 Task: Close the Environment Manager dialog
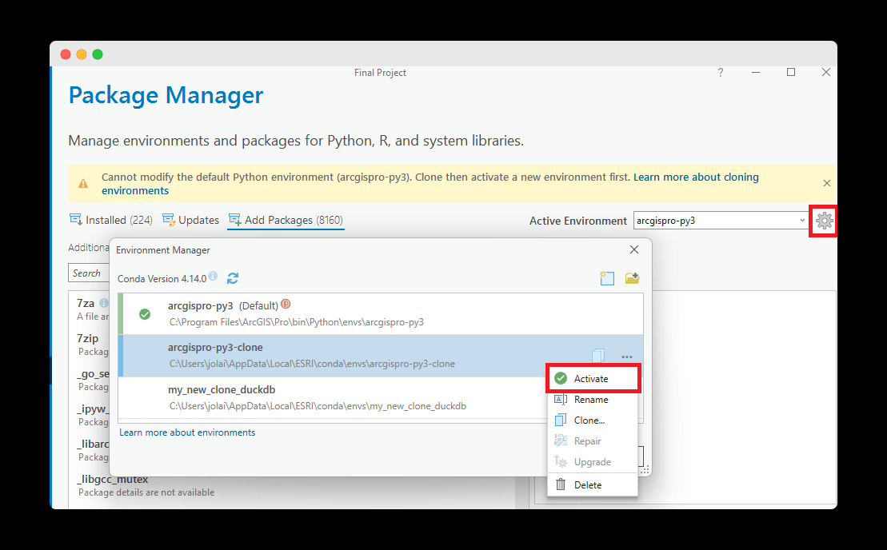[634, 249]
